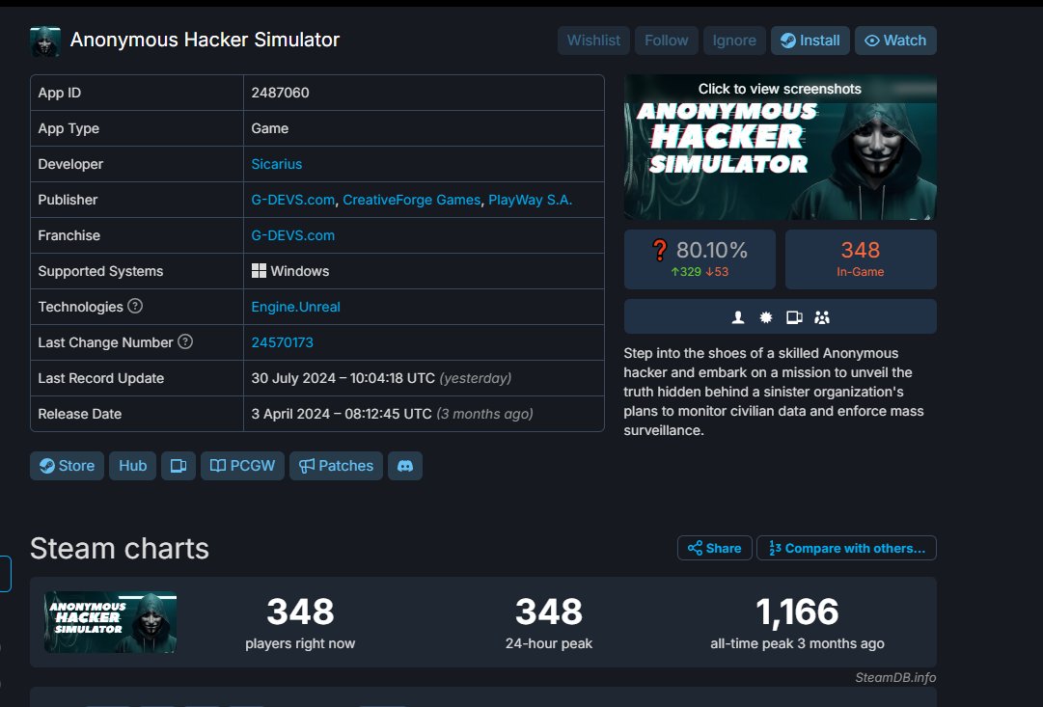The width and height of the screenshot is (1043, 707).
Task: Open the Sicarius developer link
Action: (x=277, y=164)
